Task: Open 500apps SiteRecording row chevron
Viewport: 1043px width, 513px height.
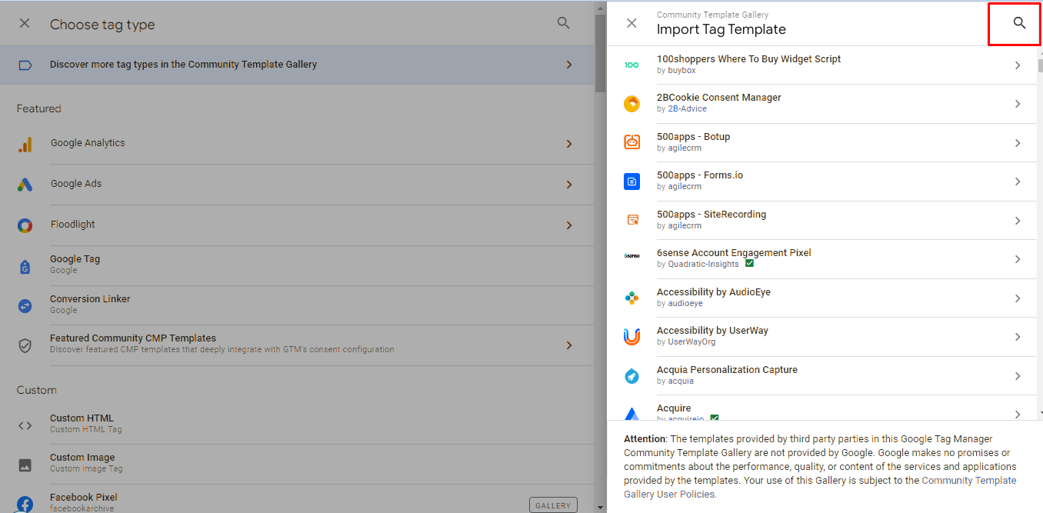Action: (x=1018, y=221)
